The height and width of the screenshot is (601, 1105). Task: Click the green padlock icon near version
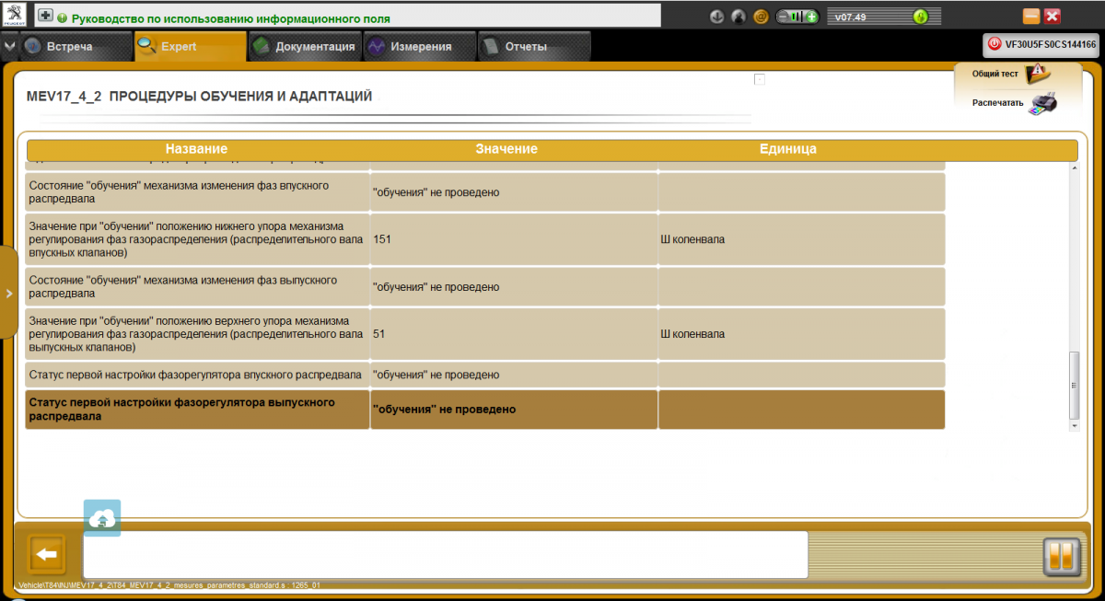[919, 17]
